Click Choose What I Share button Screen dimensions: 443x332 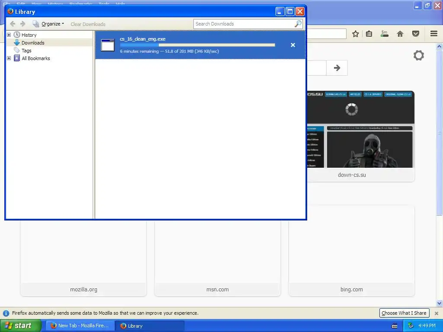click(404, 313)
